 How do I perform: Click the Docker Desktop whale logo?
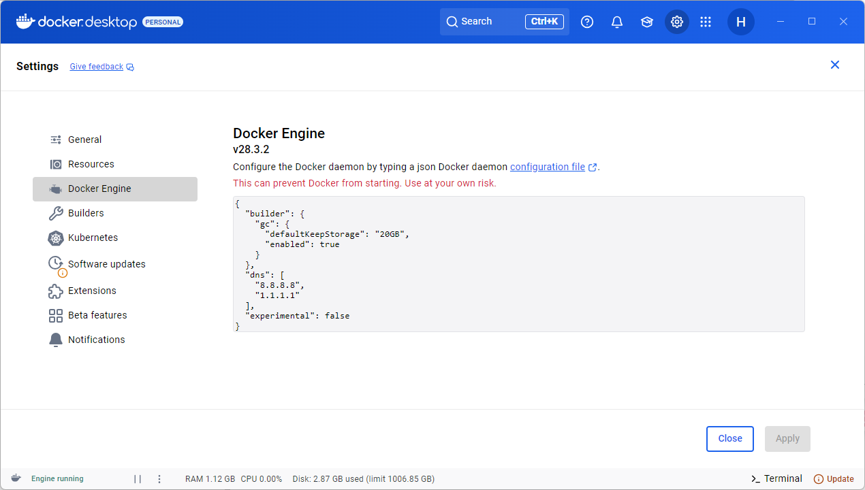click(x=25, y=21)
